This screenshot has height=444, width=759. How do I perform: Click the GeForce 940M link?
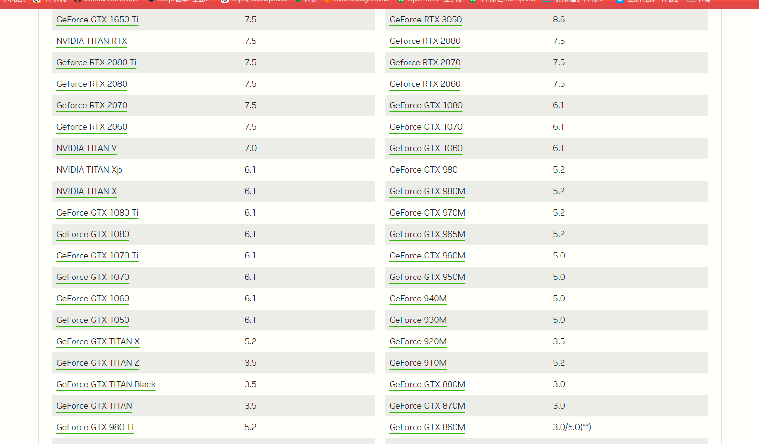(418, 299)
